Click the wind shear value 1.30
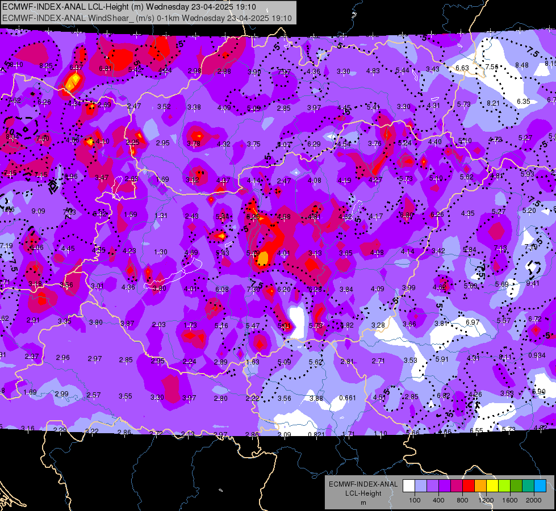The width and height of the screenshot is (556, 511). coord(161,252)
